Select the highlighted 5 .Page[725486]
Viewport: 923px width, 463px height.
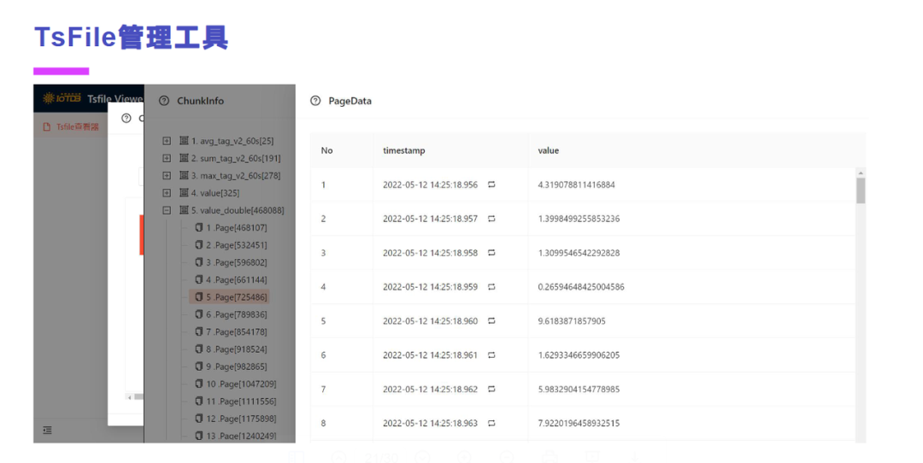click(x=231, y=297)
